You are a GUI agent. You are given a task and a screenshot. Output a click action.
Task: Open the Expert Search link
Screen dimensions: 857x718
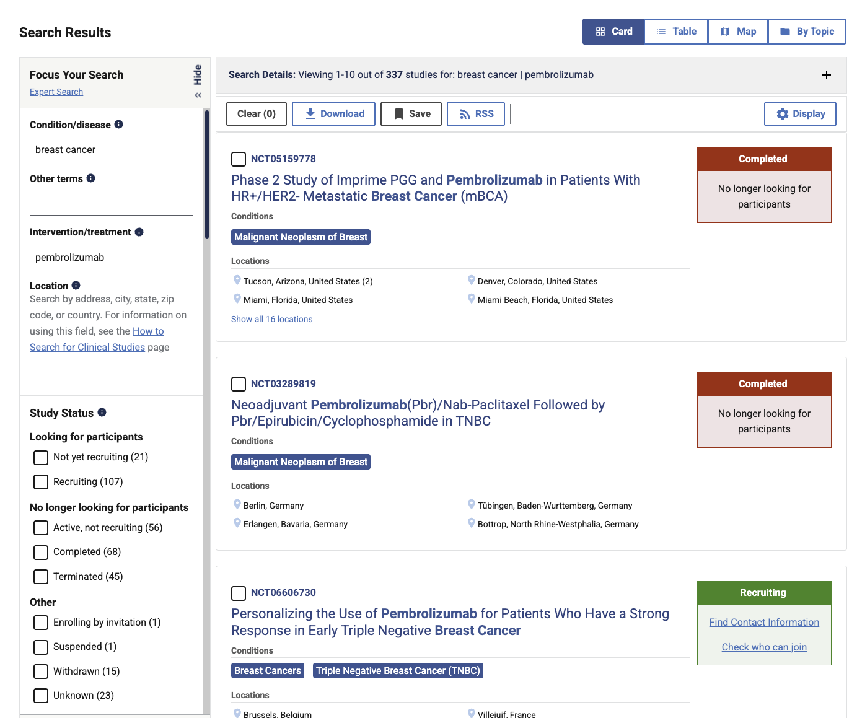pyautogui.click(x=56, y=92)
